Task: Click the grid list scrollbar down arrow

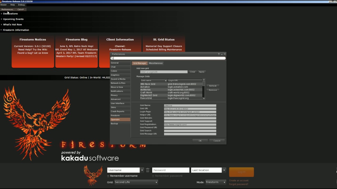Action: coord(204,98)
